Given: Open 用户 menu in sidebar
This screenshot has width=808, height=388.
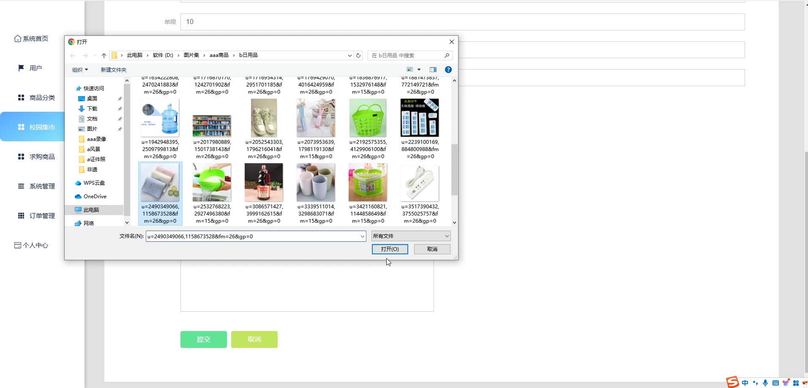Looking at the screenshot, I should pyautogui.click(x=30, y=68).
